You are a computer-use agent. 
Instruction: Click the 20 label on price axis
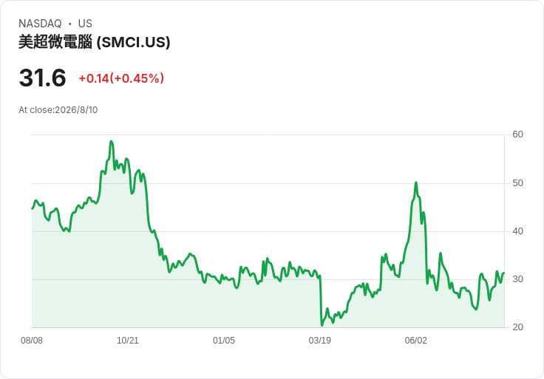click(517, 327)
